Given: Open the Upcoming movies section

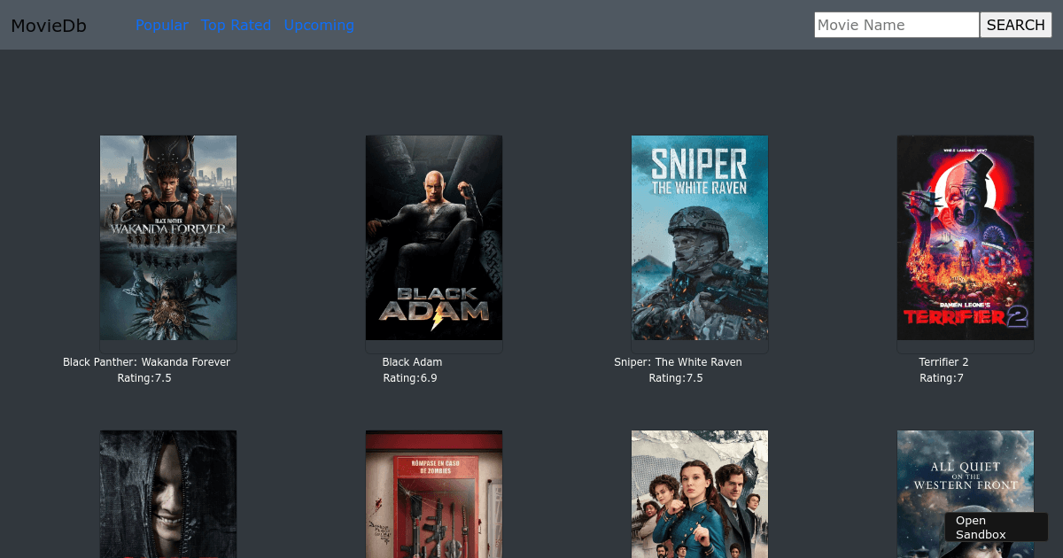Looking at the screenshot, I should pyautogui.click(x=319, y=25).
